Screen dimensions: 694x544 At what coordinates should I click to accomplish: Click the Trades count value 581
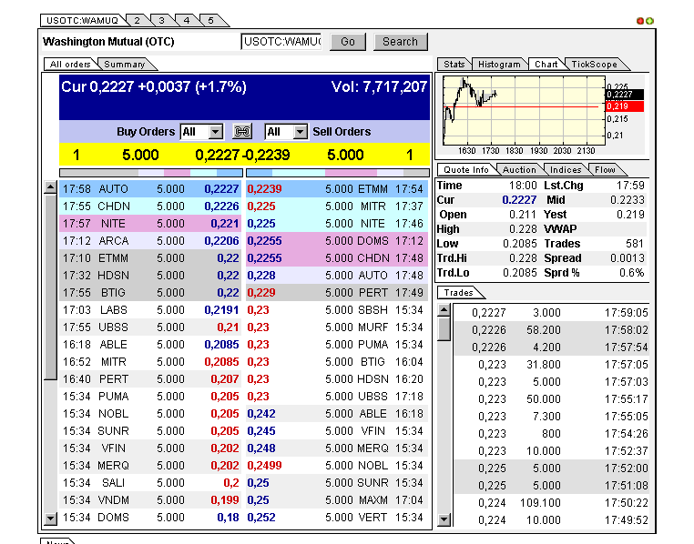634,244
